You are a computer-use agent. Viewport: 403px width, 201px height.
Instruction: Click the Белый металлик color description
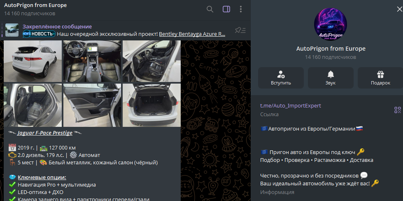(103, 163)
